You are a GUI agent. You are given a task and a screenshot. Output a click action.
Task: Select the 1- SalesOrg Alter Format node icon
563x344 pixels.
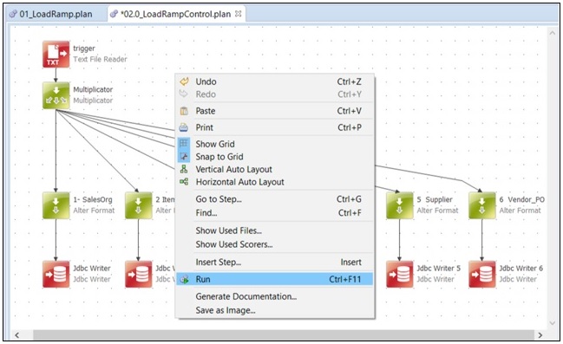pos(56,205)
